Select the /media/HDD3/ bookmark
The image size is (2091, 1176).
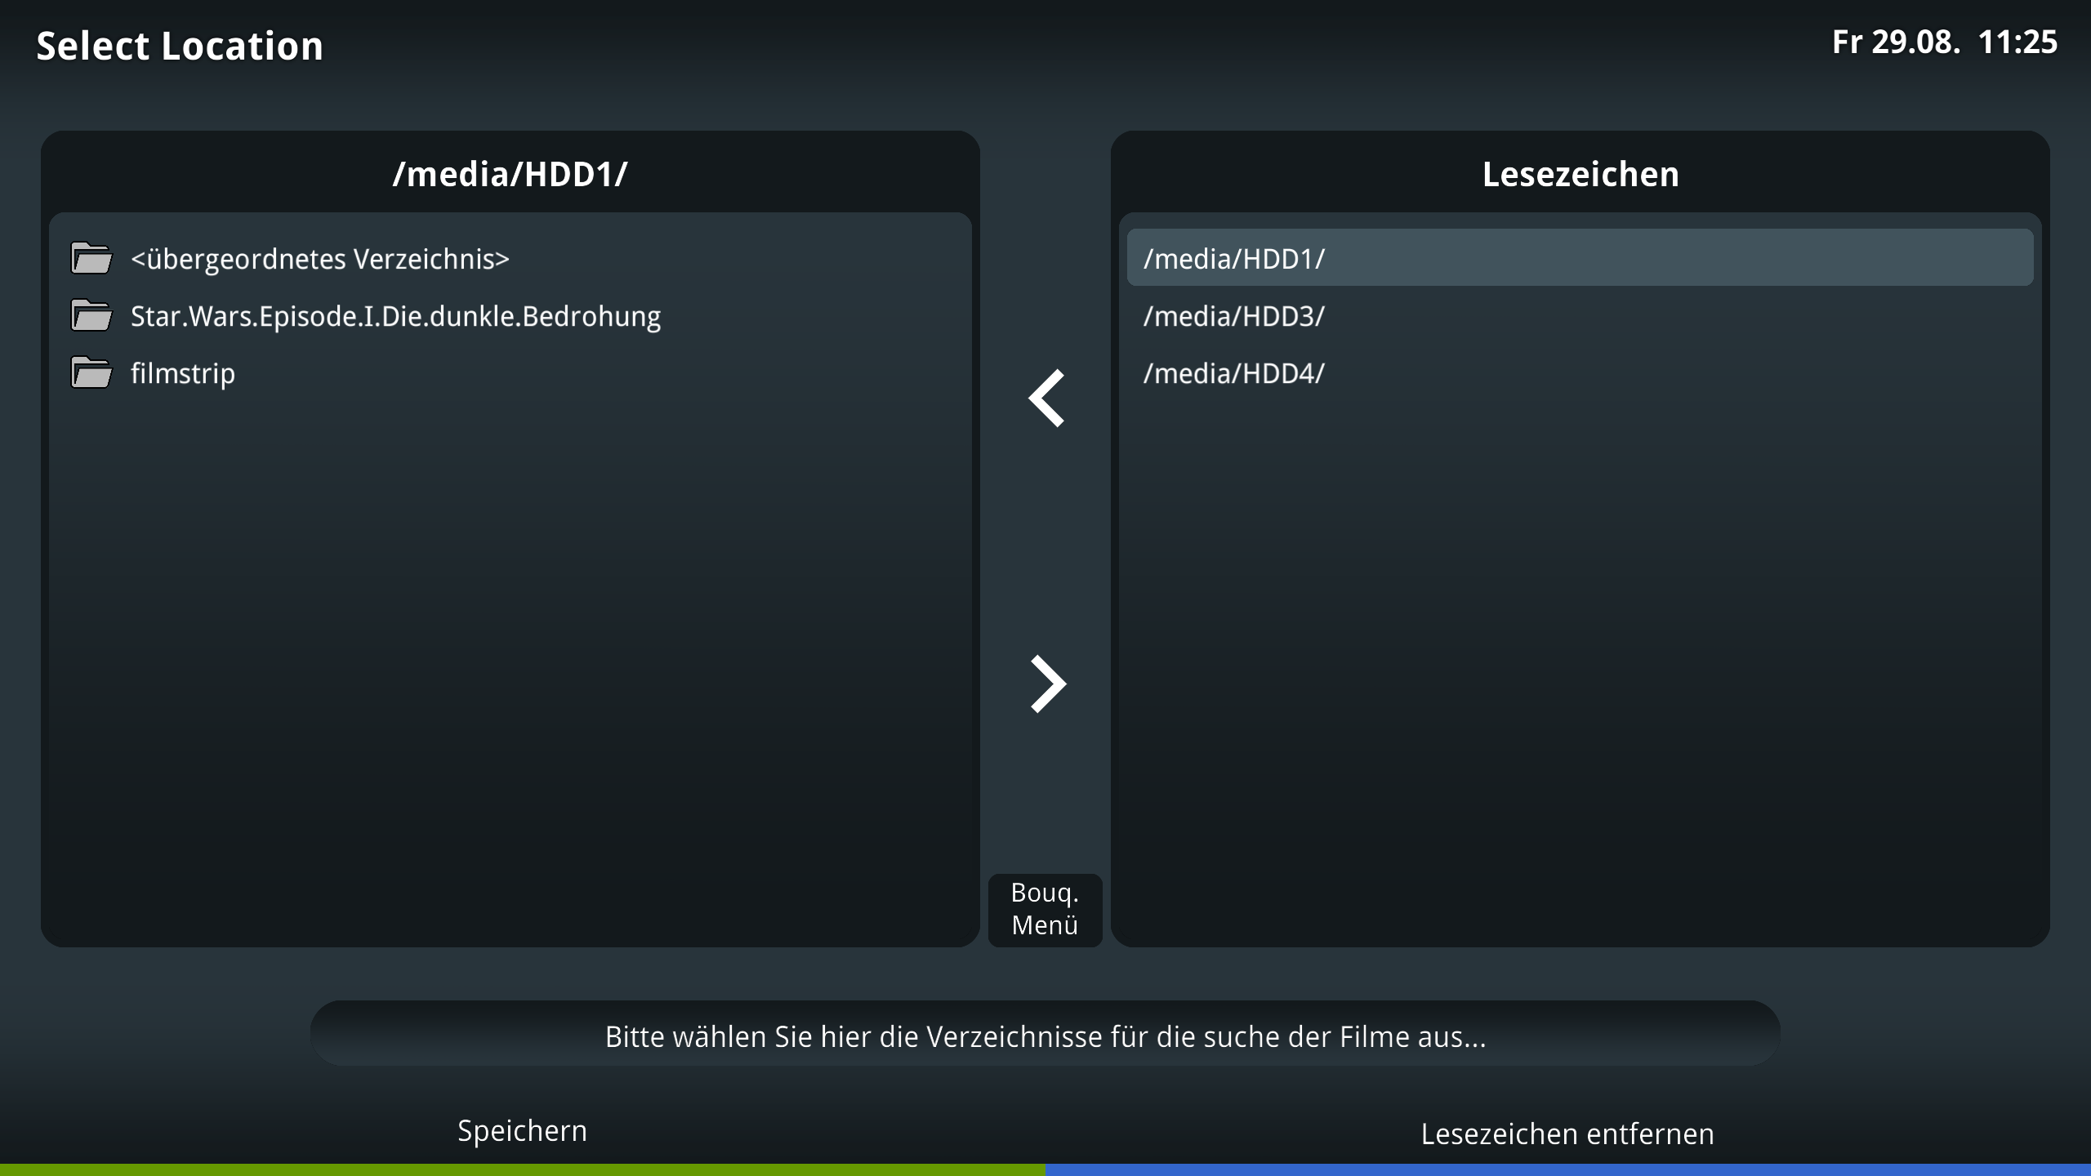click(1233, 316)
